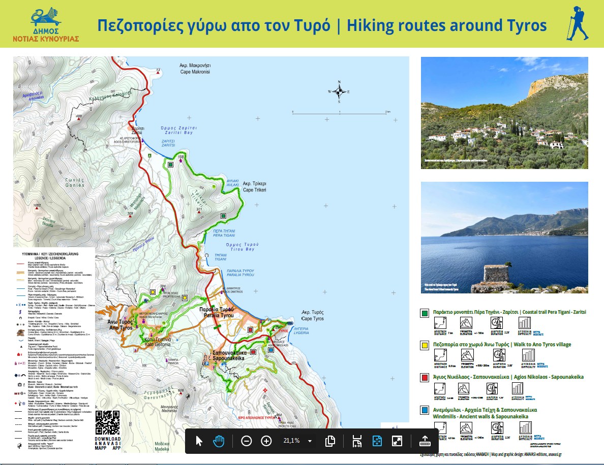Switch to the Hand pan tool

coord(219,441)
